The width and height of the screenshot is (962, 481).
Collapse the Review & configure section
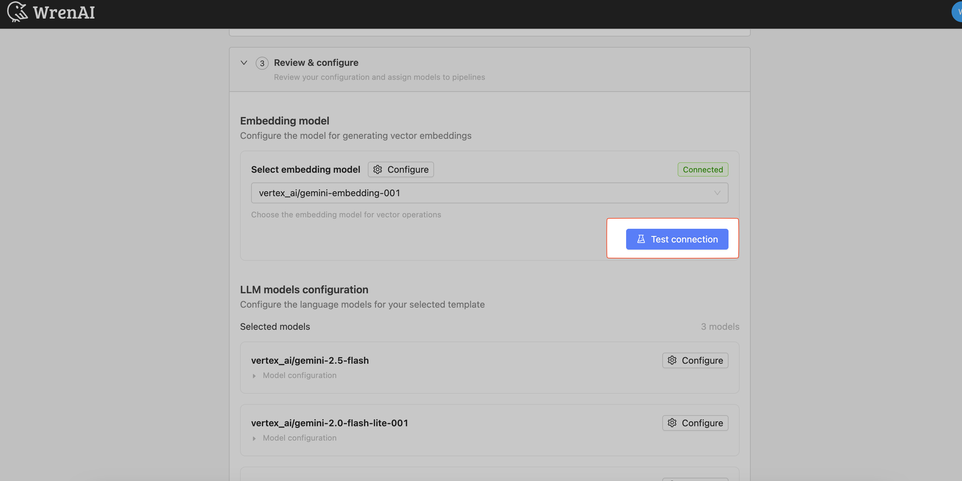[x=244, y=63]
